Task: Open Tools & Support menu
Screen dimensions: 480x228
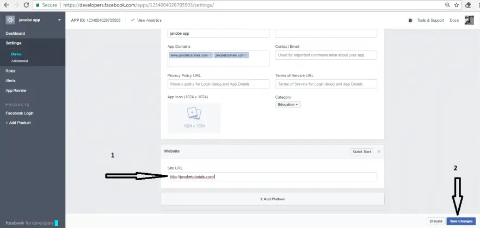Action: pos(430,20)
